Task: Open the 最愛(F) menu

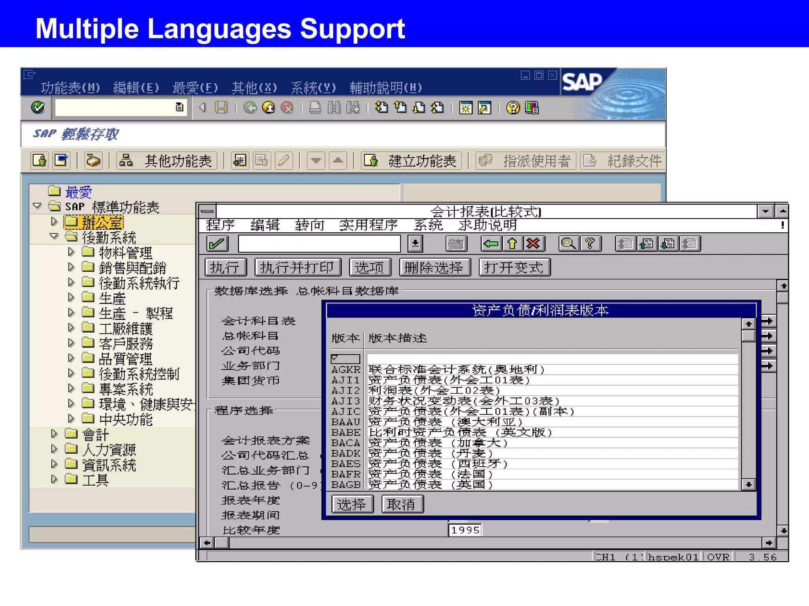Action: pos(195,88)
